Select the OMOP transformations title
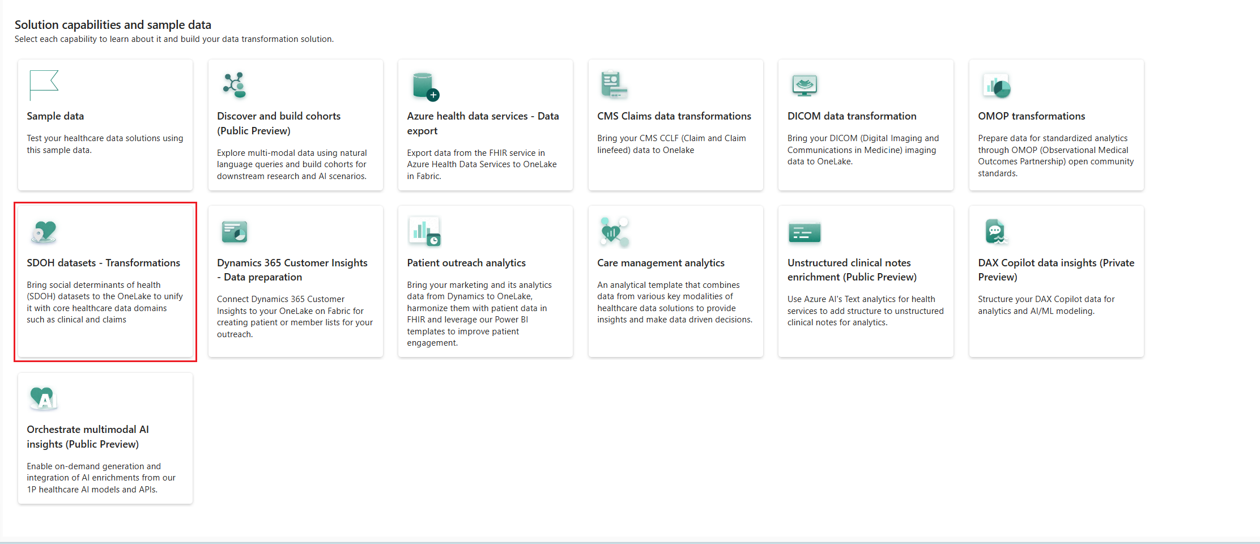 1031,116
